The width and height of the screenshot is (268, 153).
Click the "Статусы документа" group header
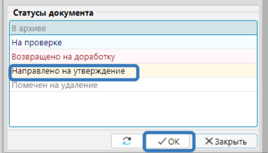click(x=53, y=13)
